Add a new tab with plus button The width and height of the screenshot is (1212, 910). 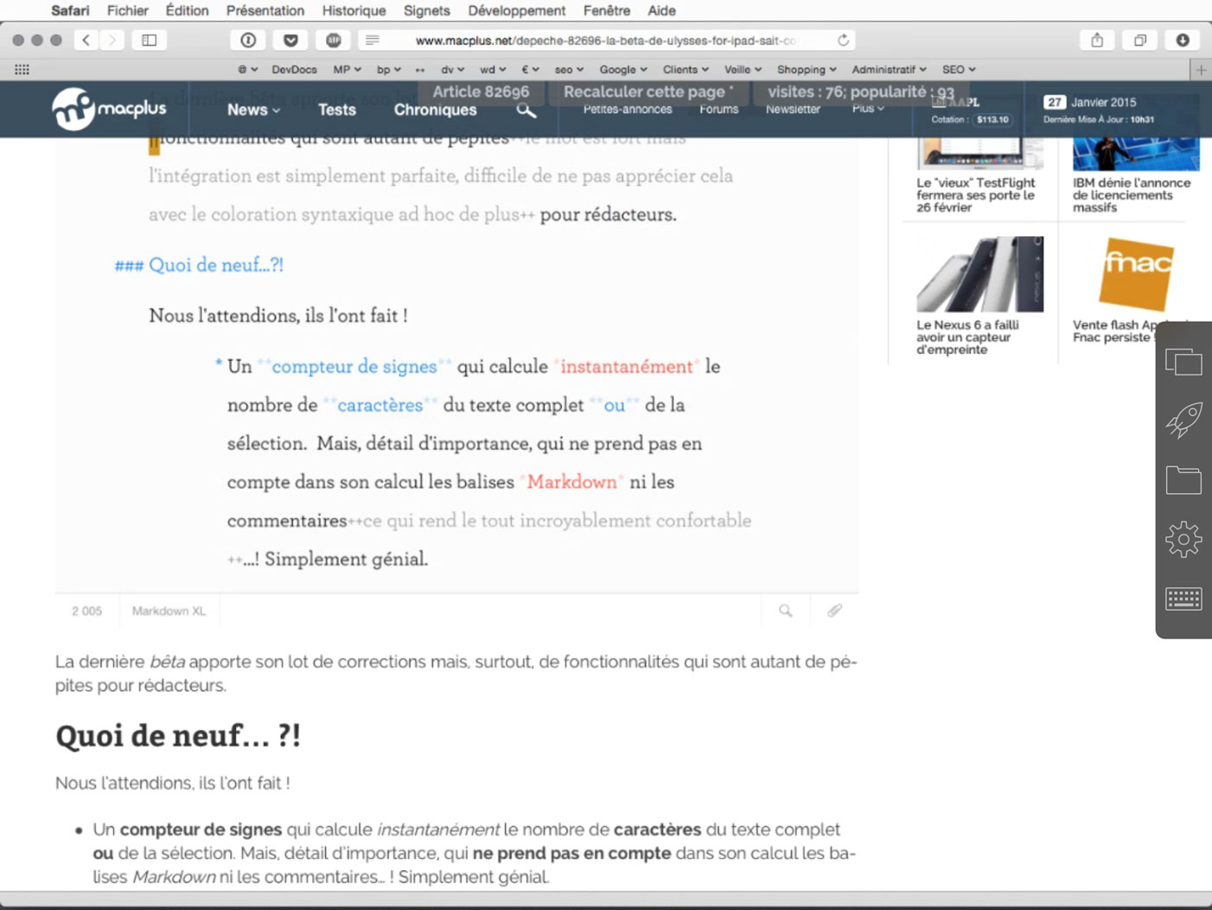tap(1201, 69)
